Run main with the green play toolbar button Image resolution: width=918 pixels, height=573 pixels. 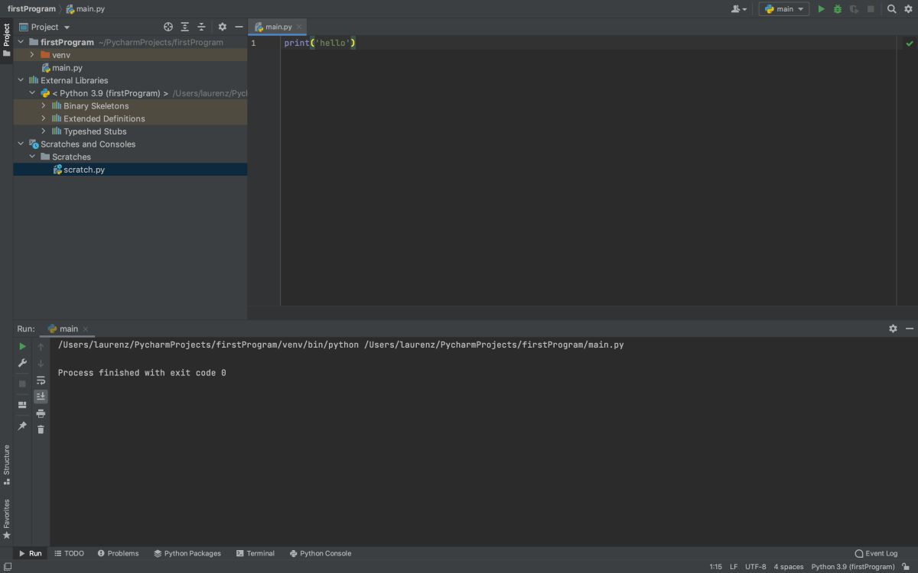(822, 9)
